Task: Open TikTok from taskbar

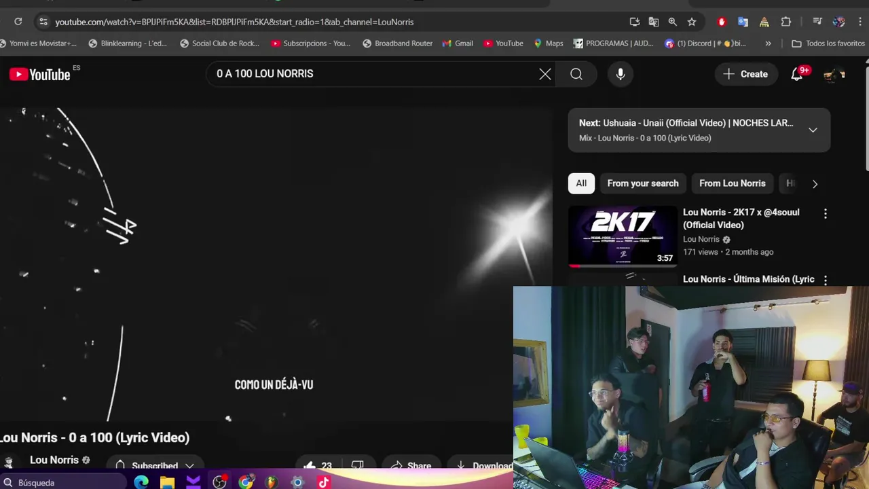Action: click(x=323, y=482)
